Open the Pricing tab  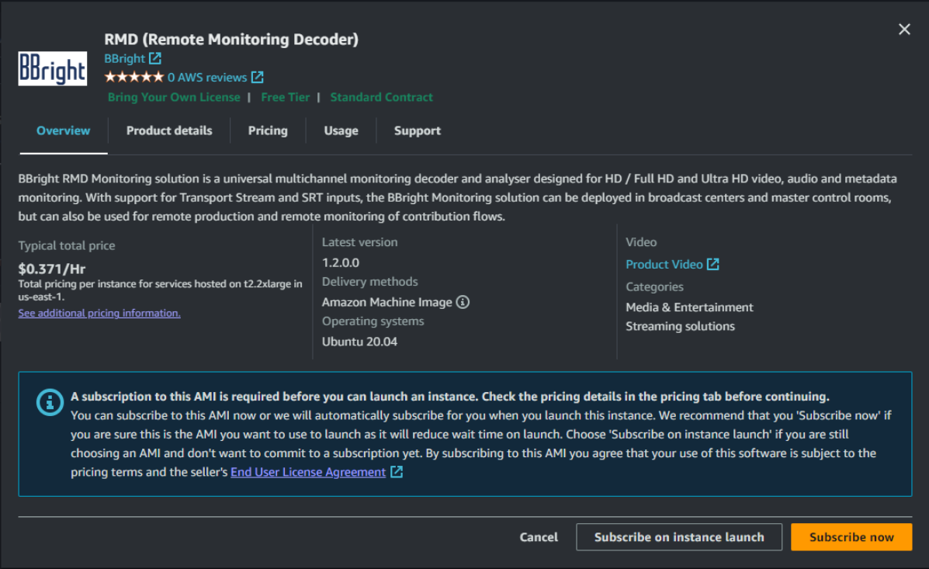[268, 131]
